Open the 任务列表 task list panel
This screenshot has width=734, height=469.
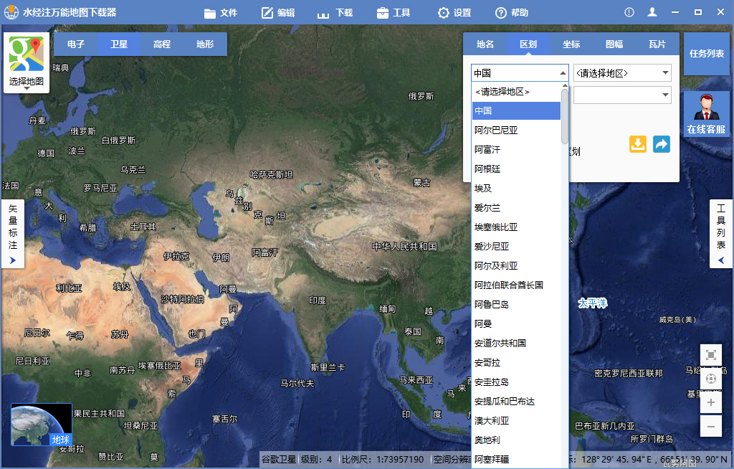click(x=706, y=52)
